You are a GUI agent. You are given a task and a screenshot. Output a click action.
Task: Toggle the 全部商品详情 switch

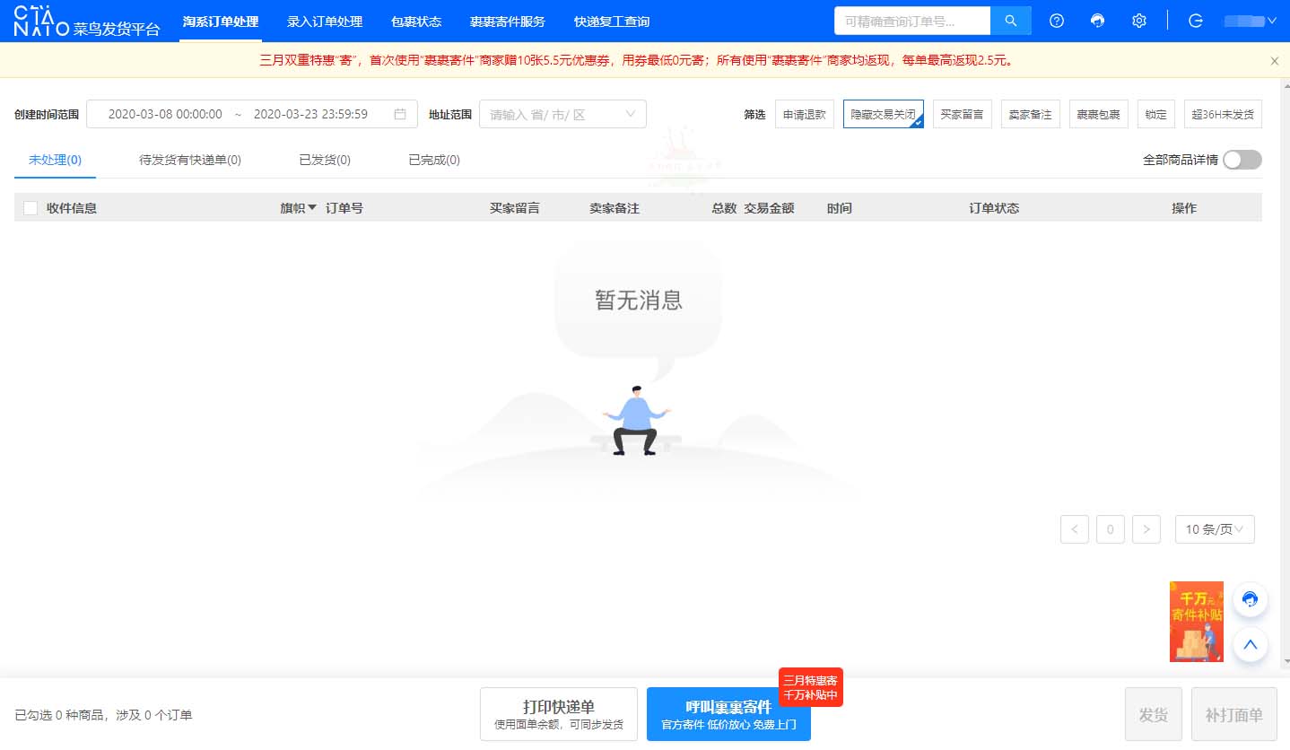tap(1242, 160)
